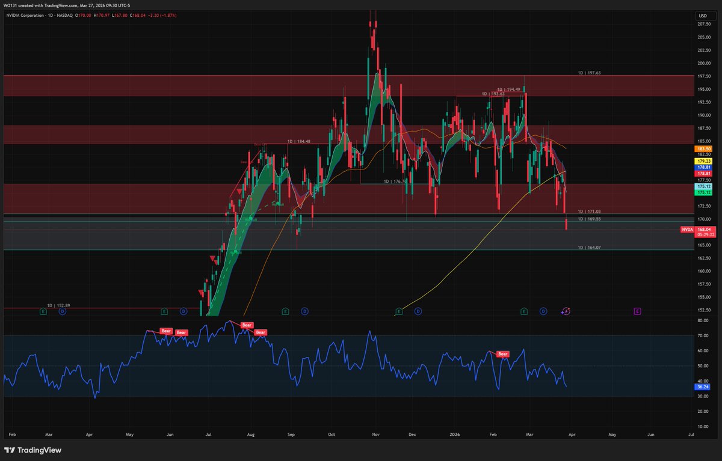
Task: Click the second Bear label near June 2025
Action: 182,332
